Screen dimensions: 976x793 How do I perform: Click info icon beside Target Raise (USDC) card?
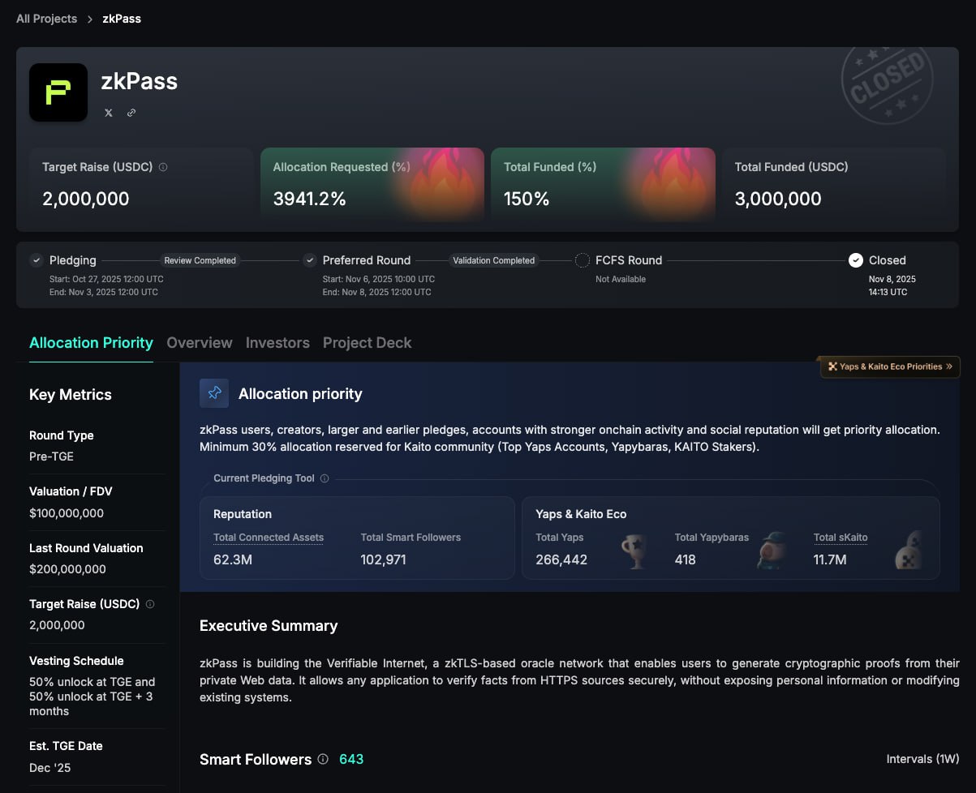click(x=163, y=167)
